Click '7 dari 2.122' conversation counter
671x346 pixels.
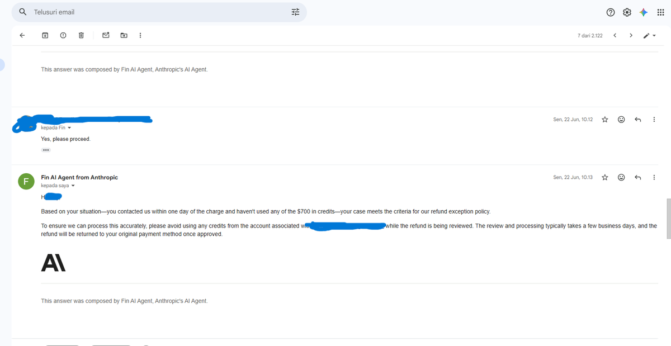590,36
